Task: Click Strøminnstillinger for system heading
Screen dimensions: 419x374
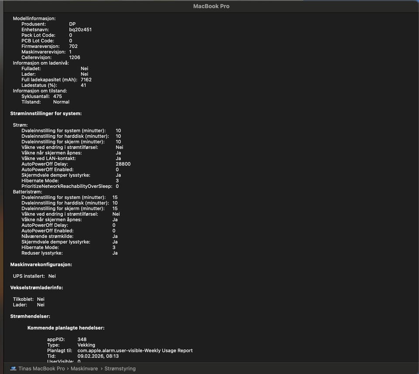Action: (46, 113)
